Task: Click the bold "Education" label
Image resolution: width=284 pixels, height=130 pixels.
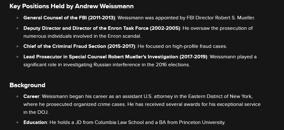Action: pos(35,122)
